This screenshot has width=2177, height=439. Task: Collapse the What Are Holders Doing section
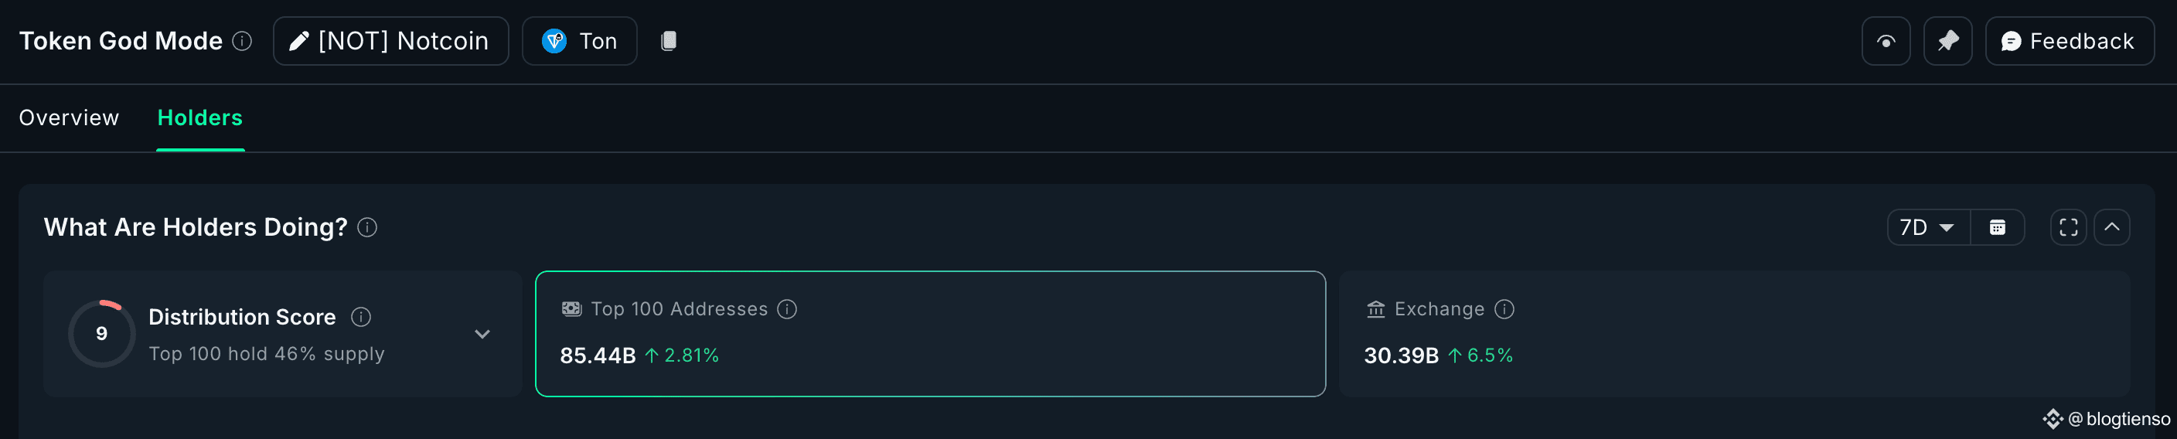pos(2111,227)
